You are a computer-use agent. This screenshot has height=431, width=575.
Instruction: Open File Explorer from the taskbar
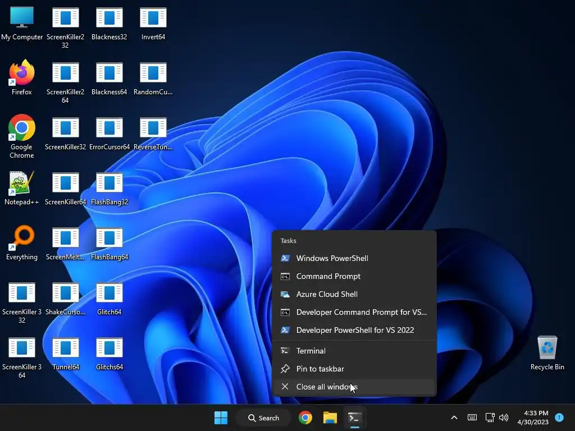[330, 418]
